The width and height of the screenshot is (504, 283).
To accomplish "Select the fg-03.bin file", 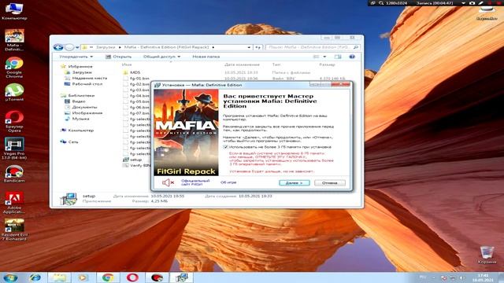I will (136, 90).
